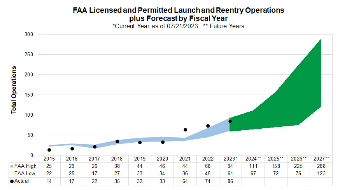The height and width of the screenshot is (190, 347).
Task: Click FAA High value '38' for 2018
Action: pos(117,166)
